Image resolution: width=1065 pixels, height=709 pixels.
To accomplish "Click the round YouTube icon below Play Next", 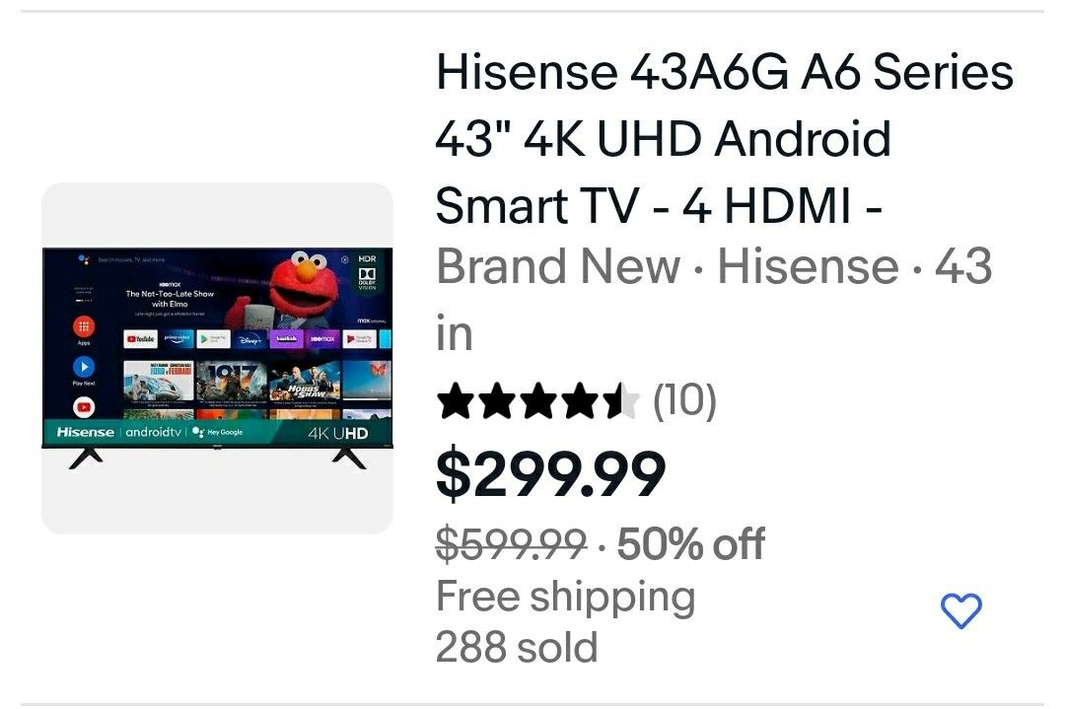I will pyautogui.click(x=84, y=407).
